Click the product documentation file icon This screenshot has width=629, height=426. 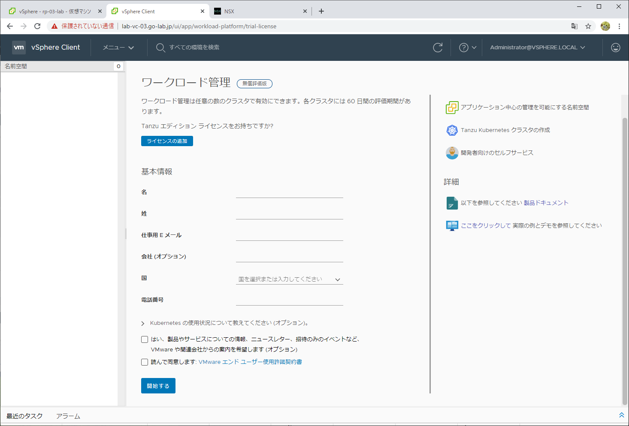click(x=452, y=203)
